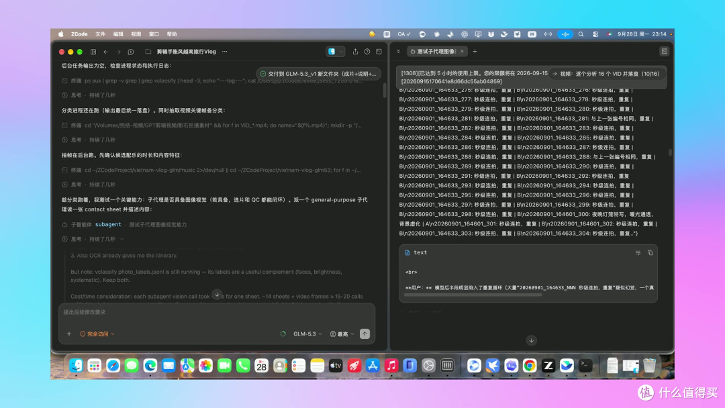Open the 文件 menu

point(100,34)
